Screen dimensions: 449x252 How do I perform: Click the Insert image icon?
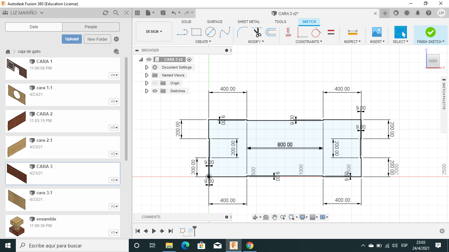point(377,32)
